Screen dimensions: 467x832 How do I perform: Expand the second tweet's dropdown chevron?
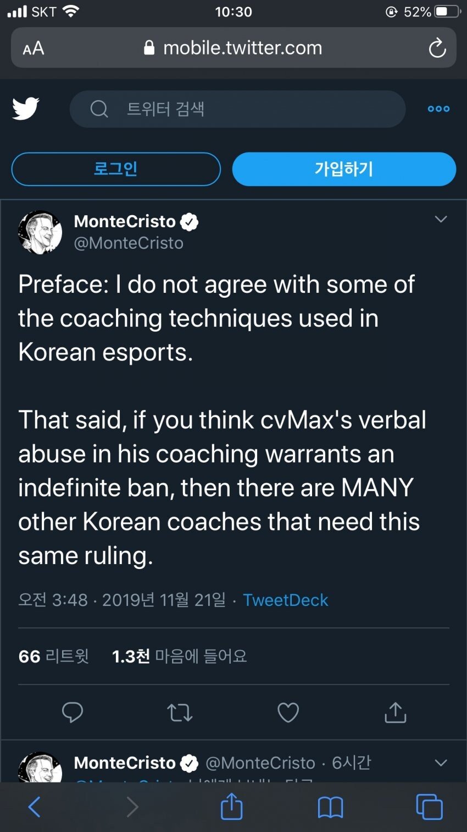point(441,763)
